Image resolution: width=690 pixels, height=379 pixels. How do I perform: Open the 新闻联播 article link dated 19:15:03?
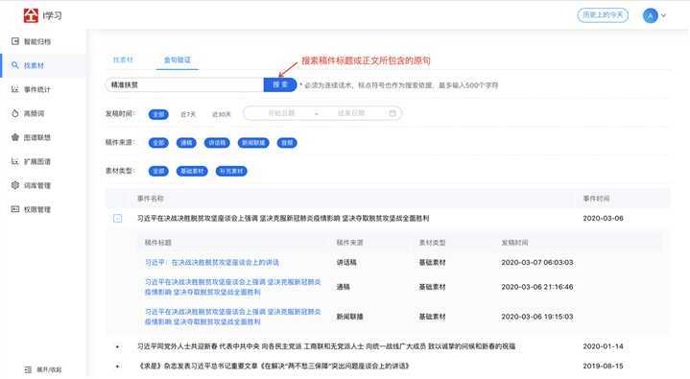pos(233,317)
